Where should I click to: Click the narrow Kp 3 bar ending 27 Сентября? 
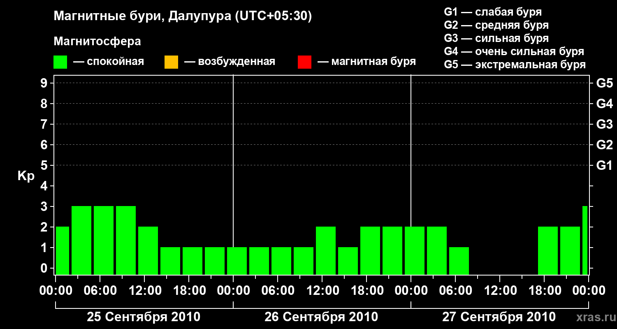point(585,241)
